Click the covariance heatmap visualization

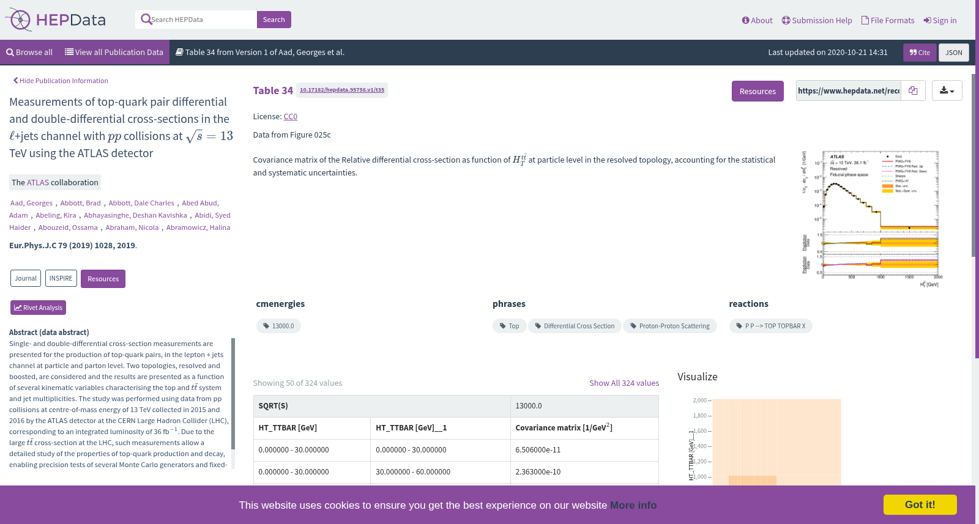tap(776, 442)
